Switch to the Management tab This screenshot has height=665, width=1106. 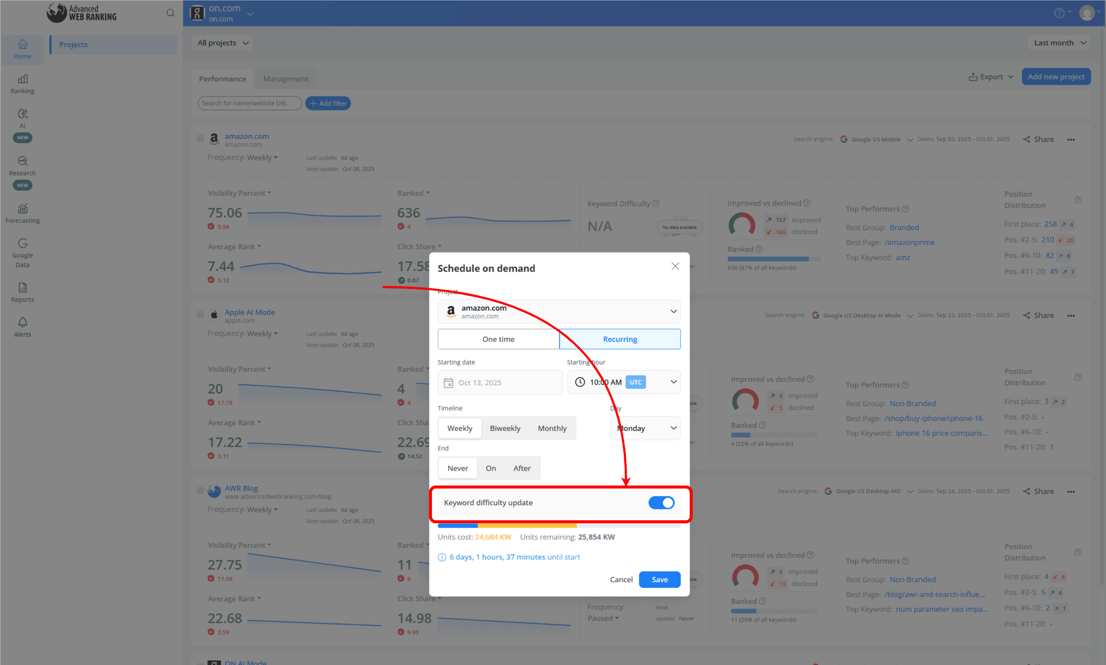pos(286,79)
